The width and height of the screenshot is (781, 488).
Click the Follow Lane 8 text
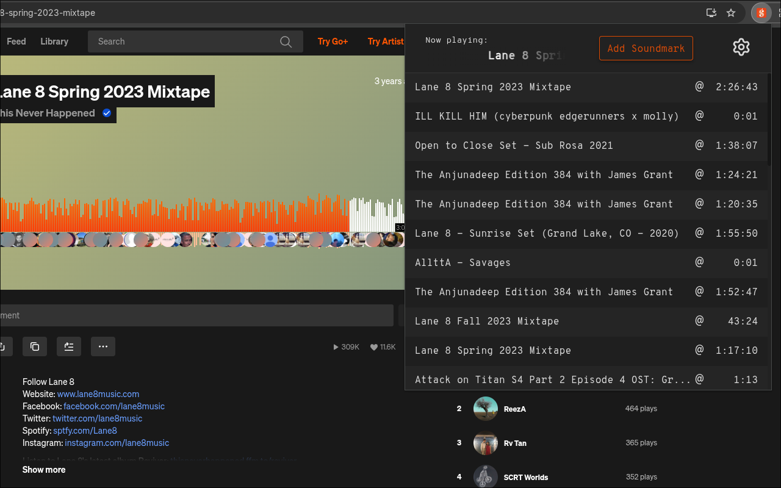coord(48,382)
